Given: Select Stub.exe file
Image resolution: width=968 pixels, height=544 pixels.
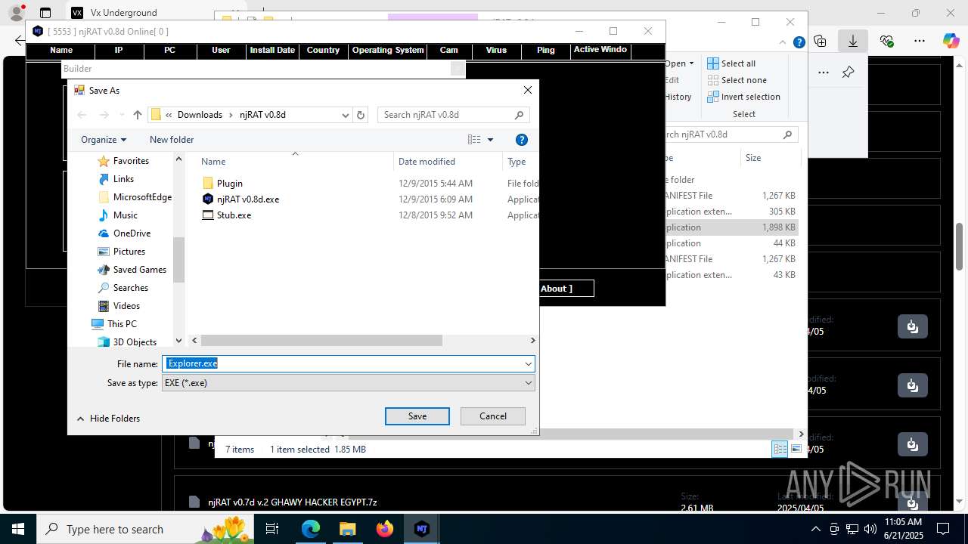Looking at the screenshot, I should pos(234,215).
